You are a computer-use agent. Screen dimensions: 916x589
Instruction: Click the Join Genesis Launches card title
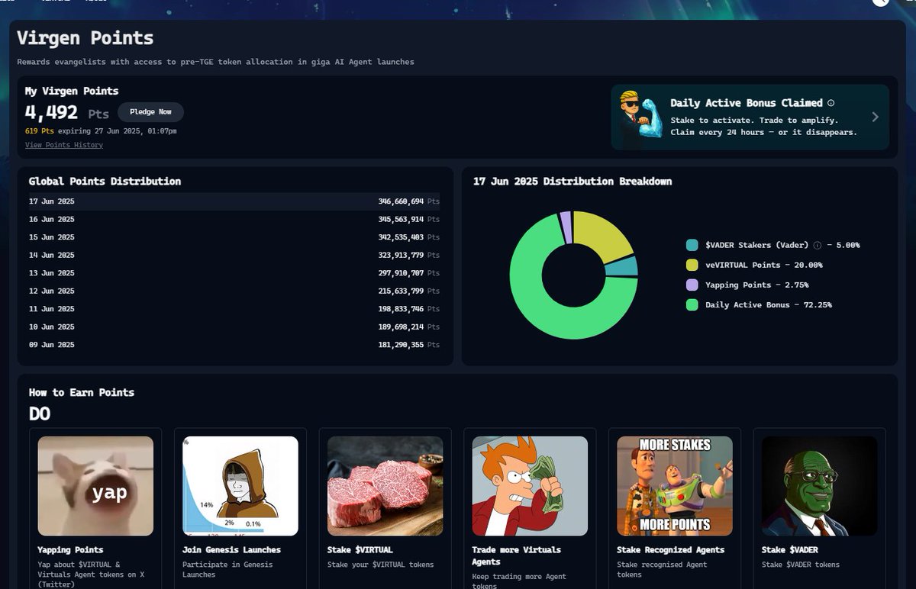(232, 550)
